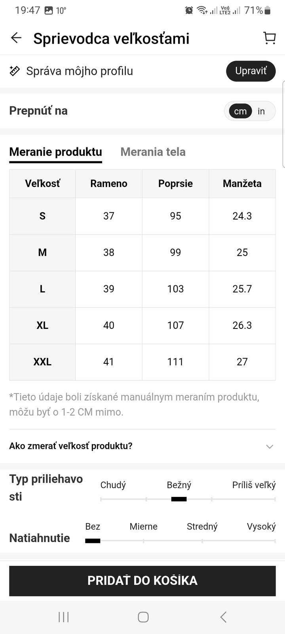Switch to Merania tela tab
The image size is (285, 634).
click(x=153, y=152)
